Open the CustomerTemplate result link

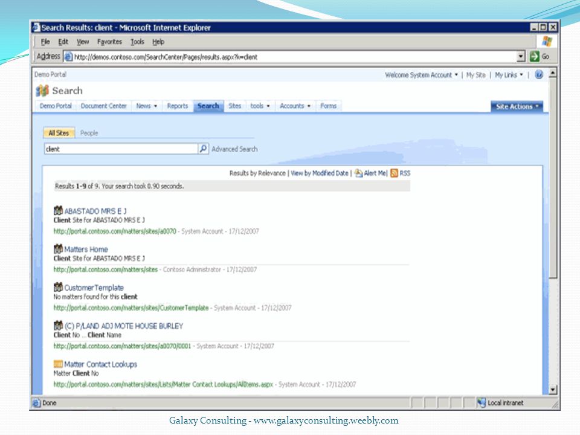[94, 288]
